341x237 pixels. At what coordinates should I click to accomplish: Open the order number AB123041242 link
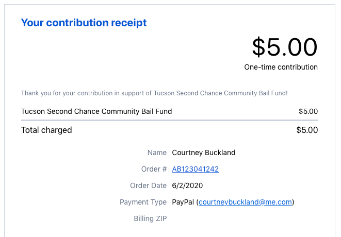[196, 169]
